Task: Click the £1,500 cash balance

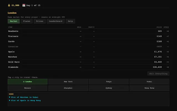Action: tap(15, 5)
